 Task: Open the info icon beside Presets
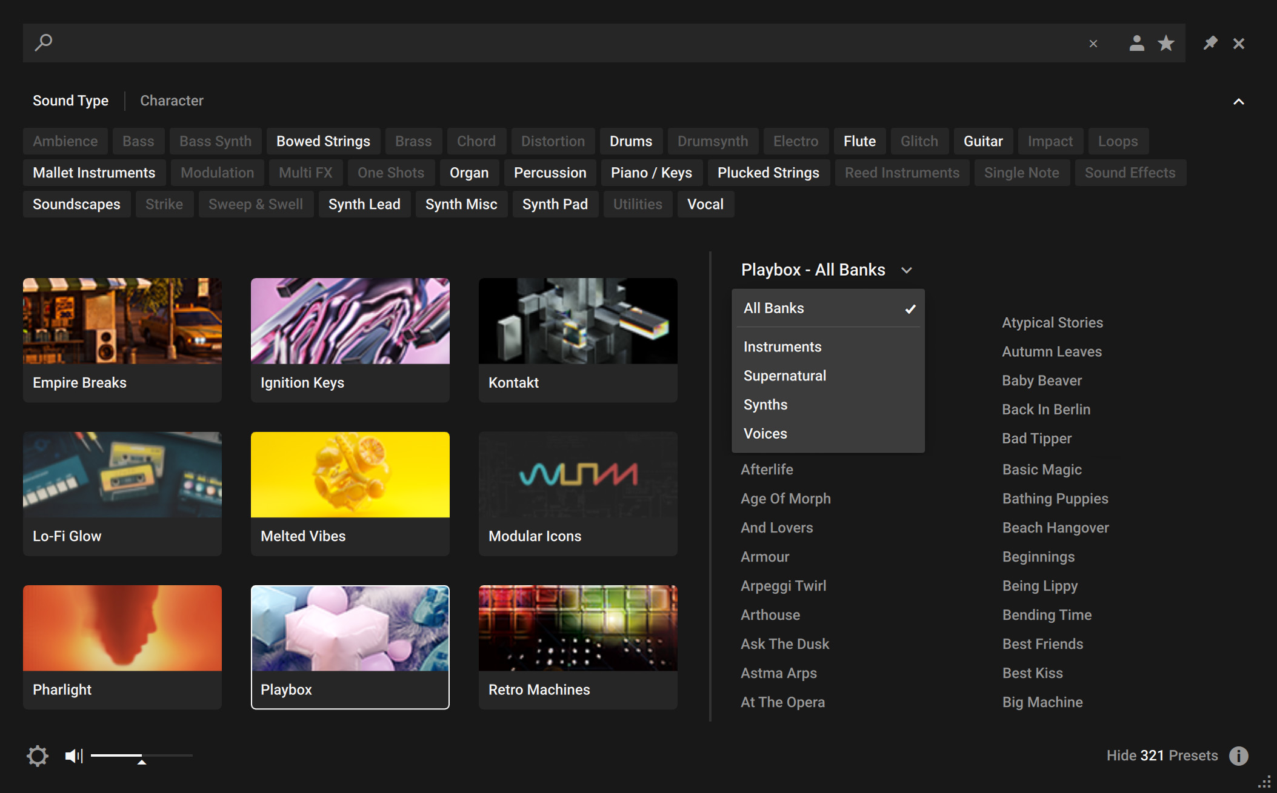(1238, 755)
